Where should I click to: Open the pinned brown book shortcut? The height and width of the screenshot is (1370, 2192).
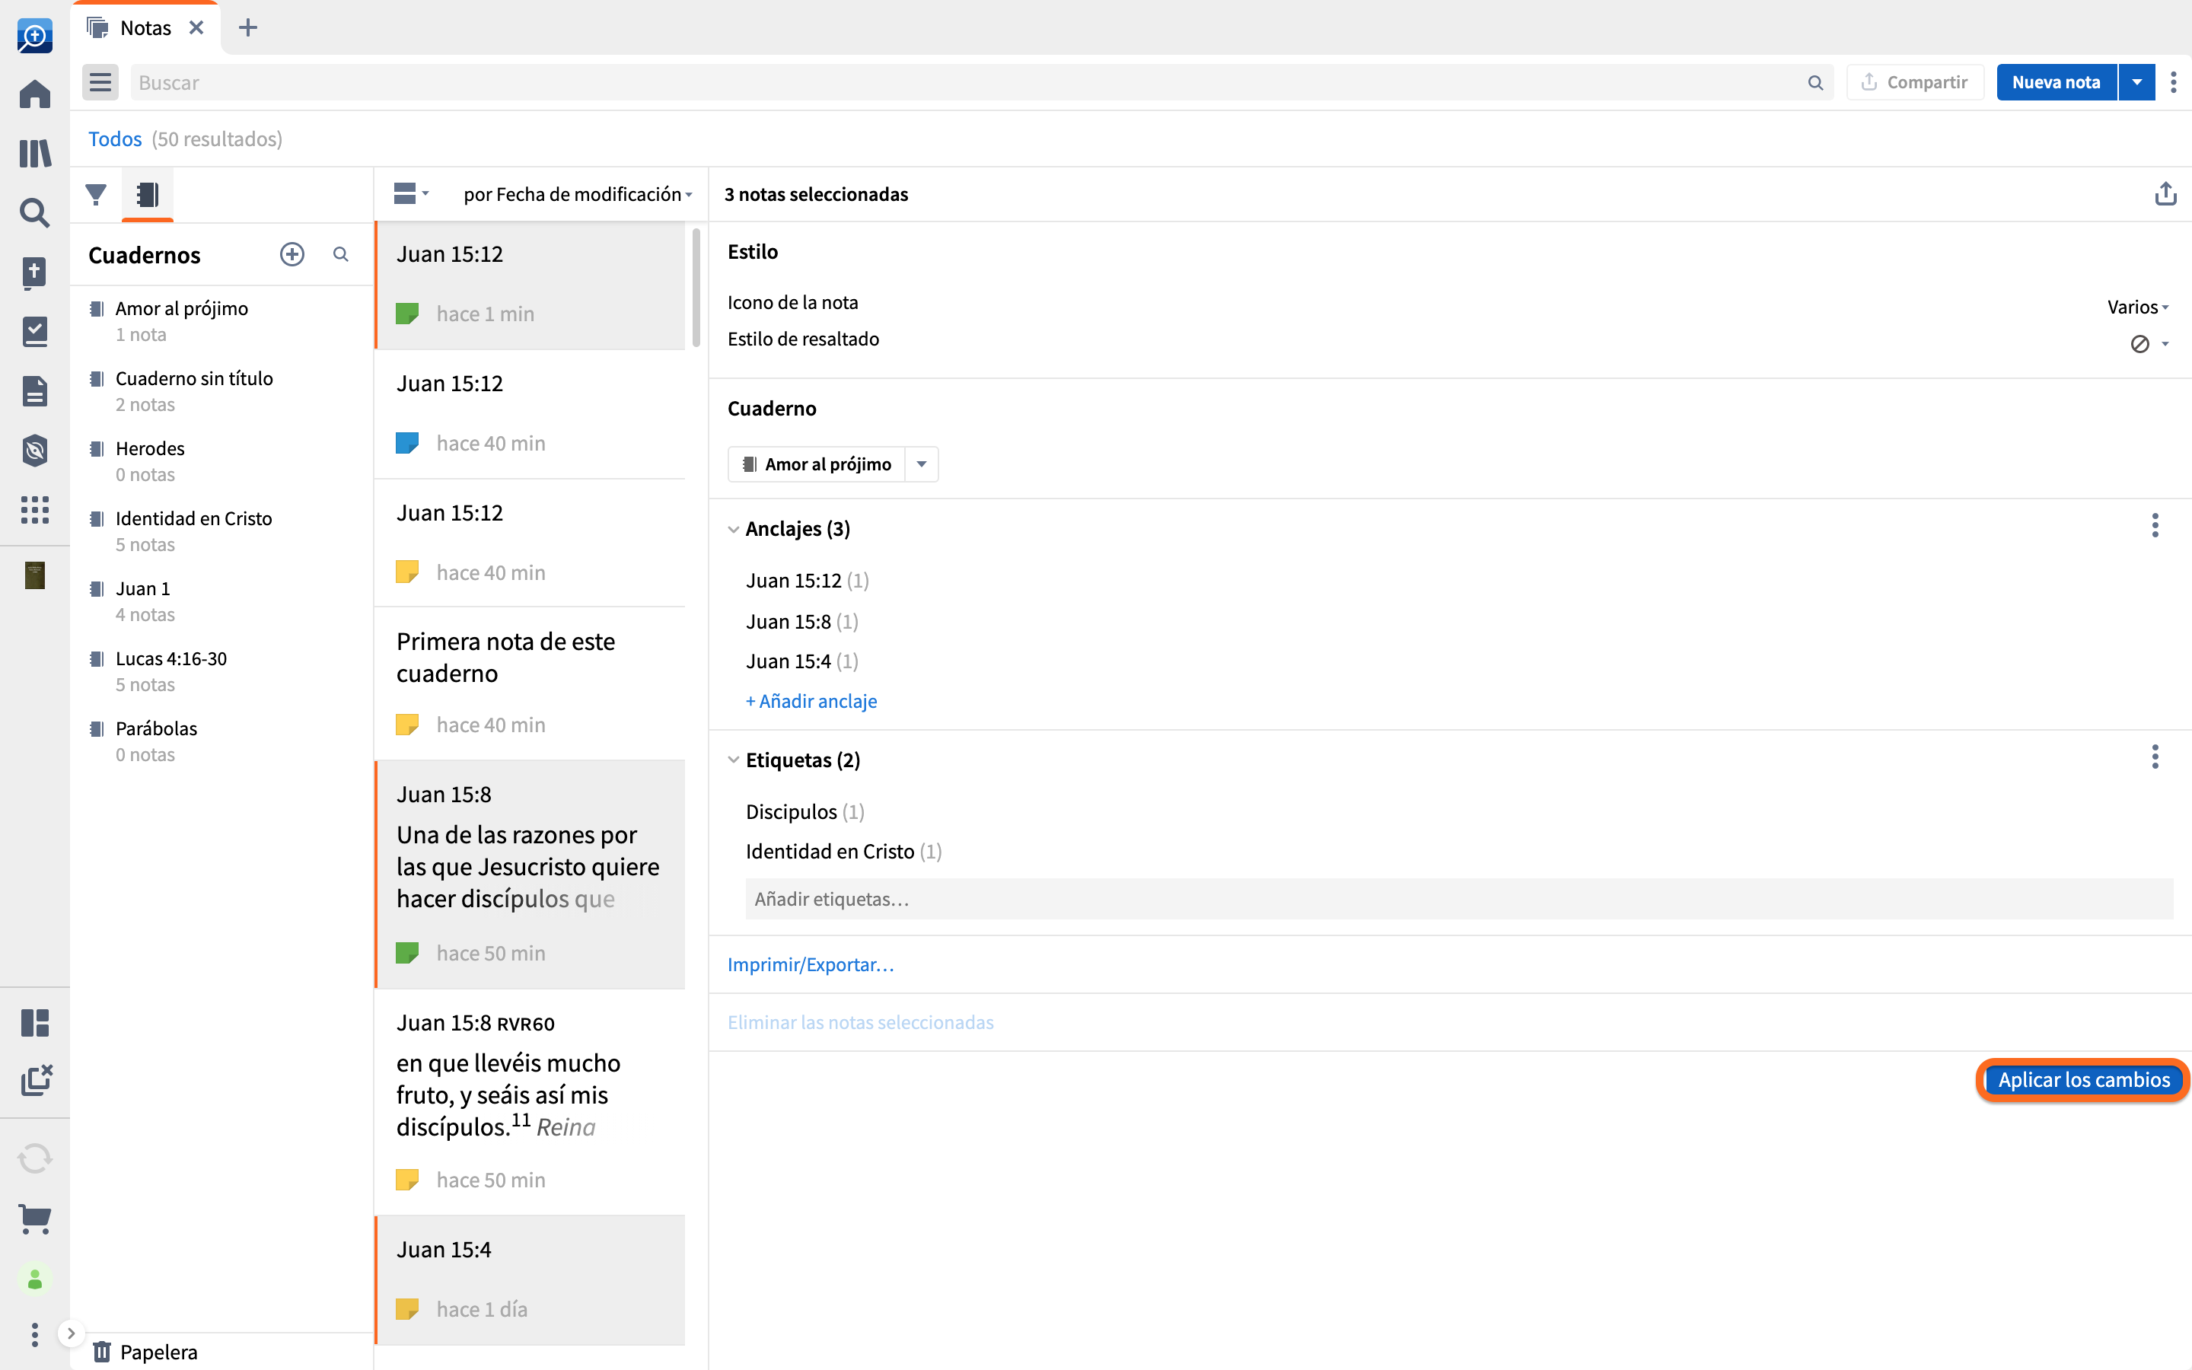tap(34, 575)
